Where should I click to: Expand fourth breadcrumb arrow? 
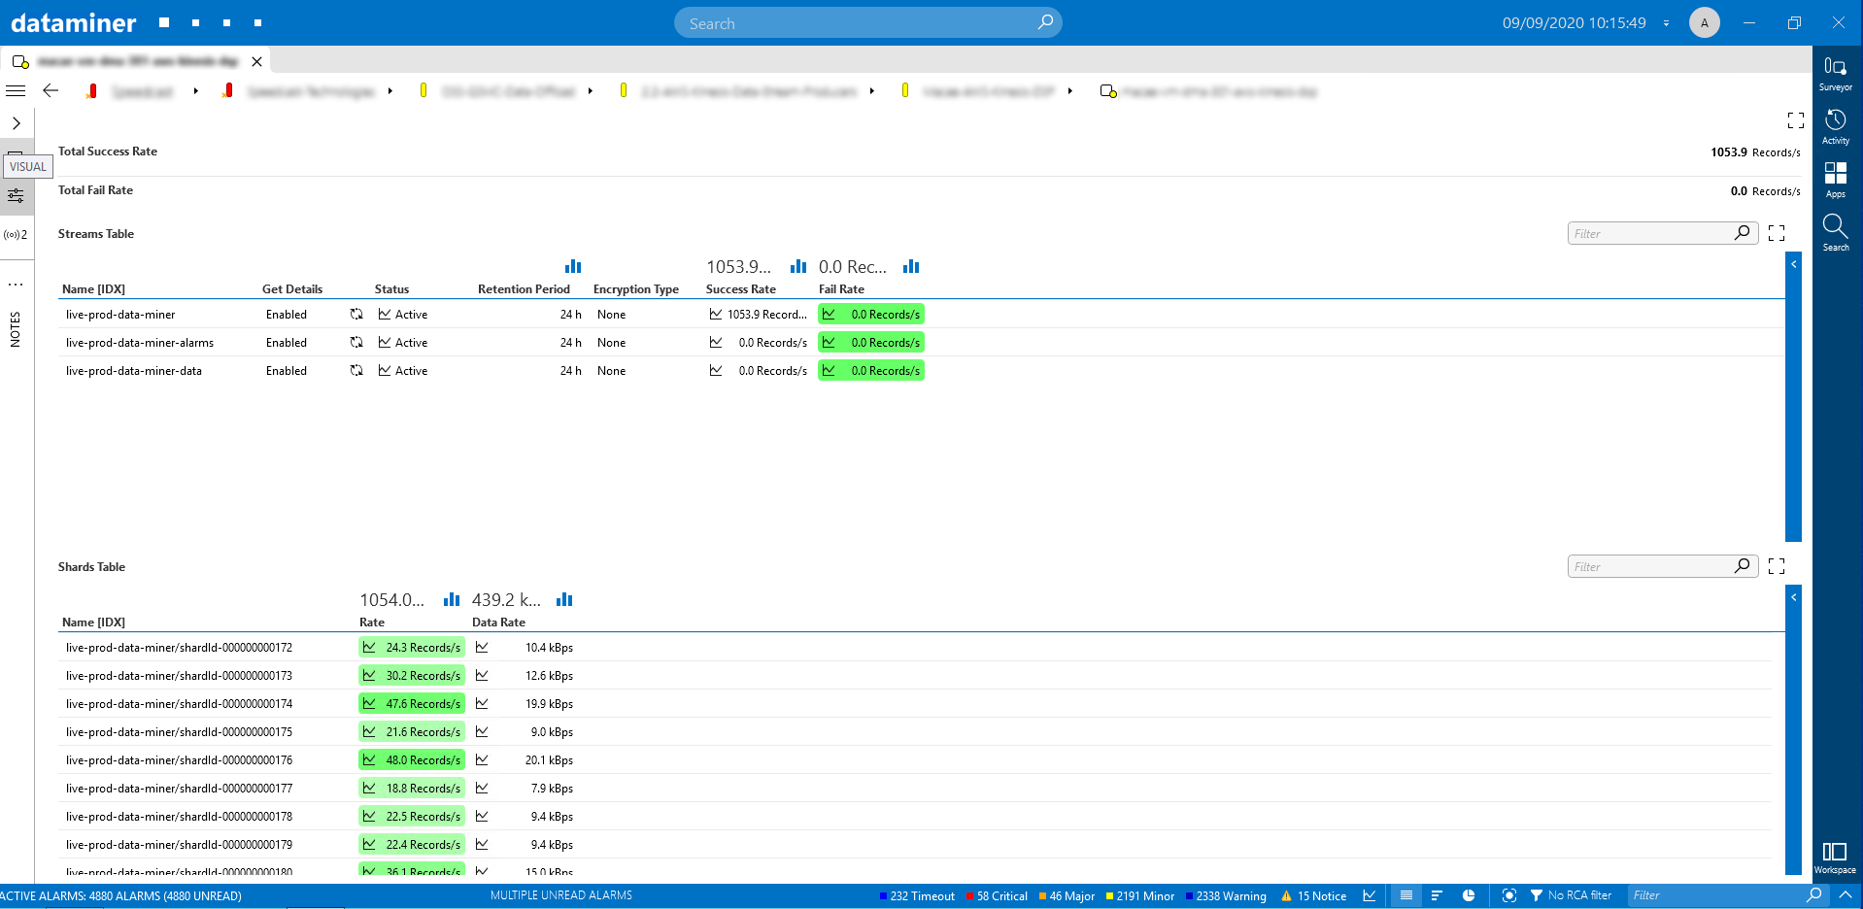click(872, 91)
